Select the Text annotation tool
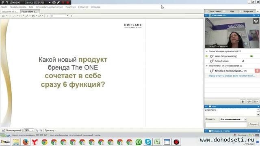The height and width of the screenshot is (146, 260). 10,16
